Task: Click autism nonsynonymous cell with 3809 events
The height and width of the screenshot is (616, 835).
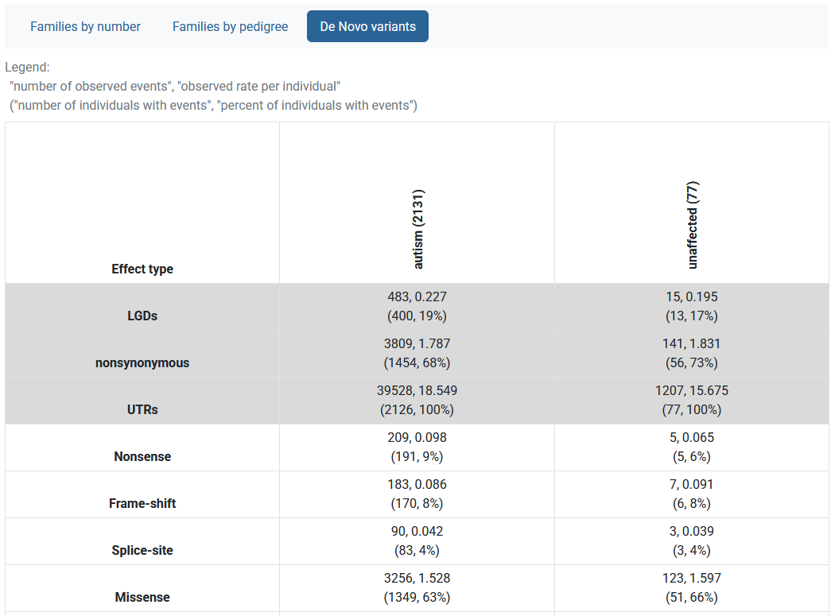Action: [x=417, y=353]
